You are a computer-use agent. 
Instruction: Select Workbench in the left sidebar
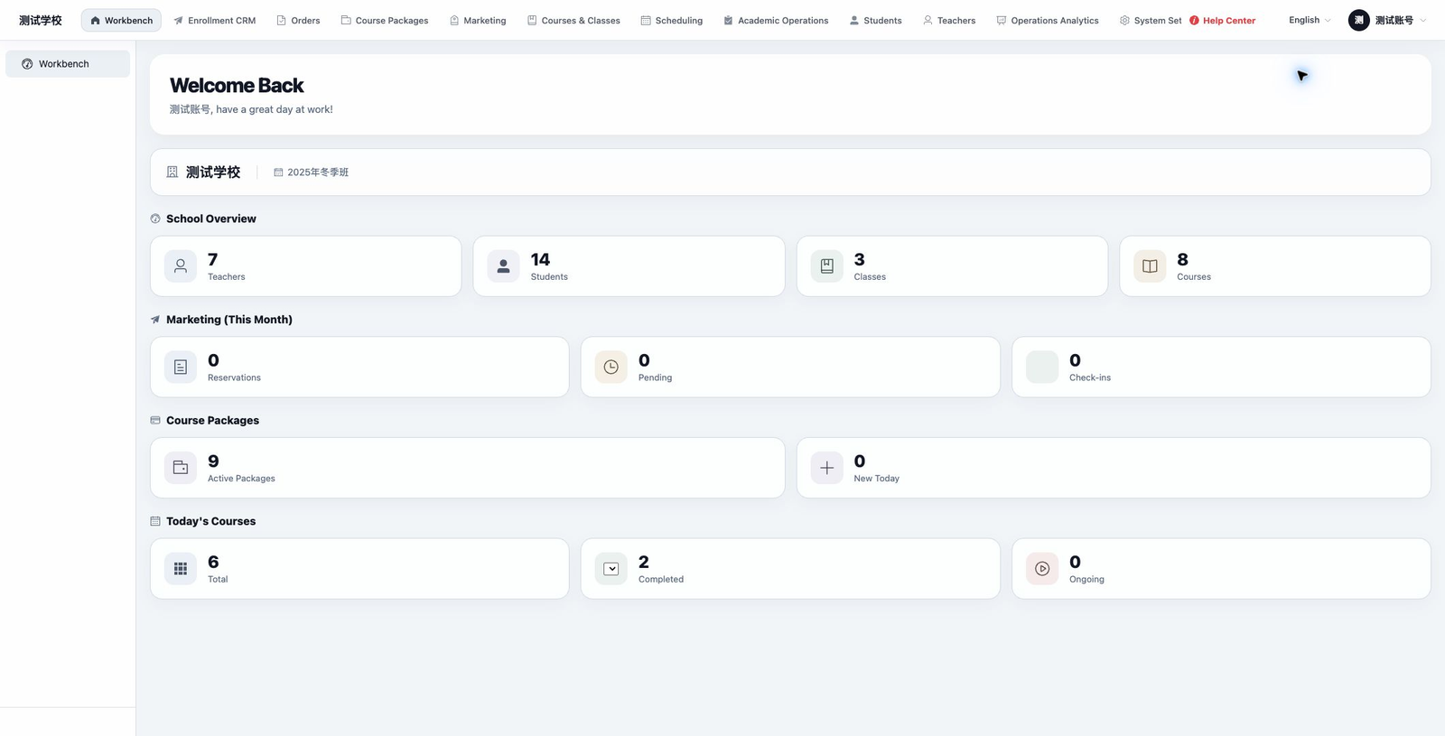coord(68,63)
